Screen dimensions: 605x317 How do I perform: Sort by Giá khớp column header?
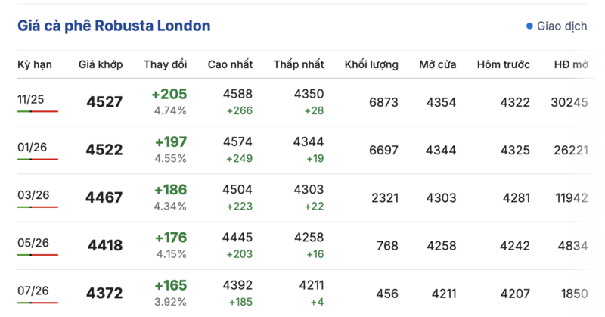point(101,64)
